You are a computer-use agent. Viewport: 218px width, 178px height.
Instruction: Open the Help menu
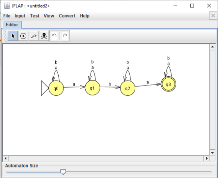click(x=85, y=16)
